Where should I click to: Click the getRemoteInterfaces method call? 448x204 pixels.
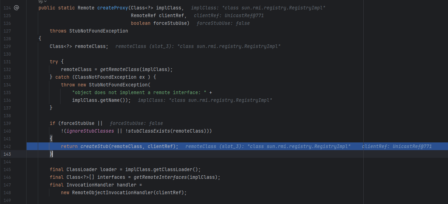click(160, 177)
